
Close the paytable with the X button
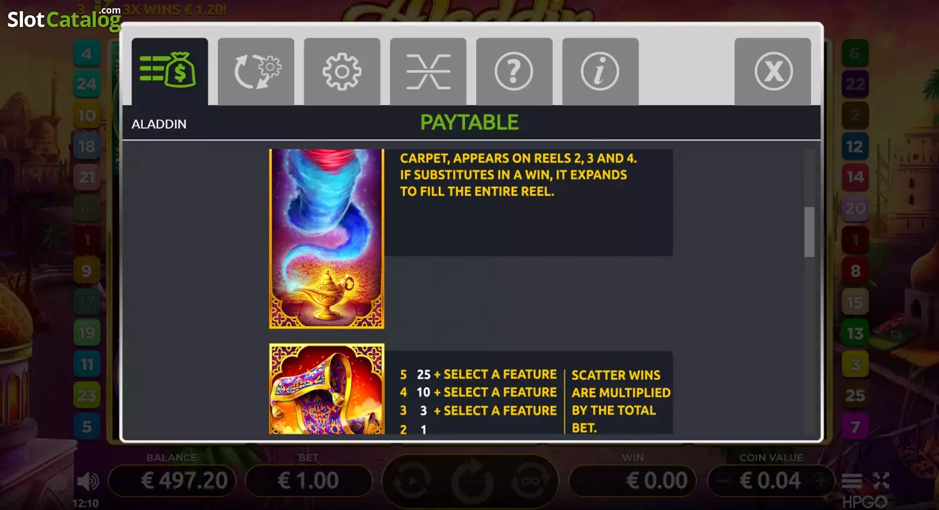point(773,72)
